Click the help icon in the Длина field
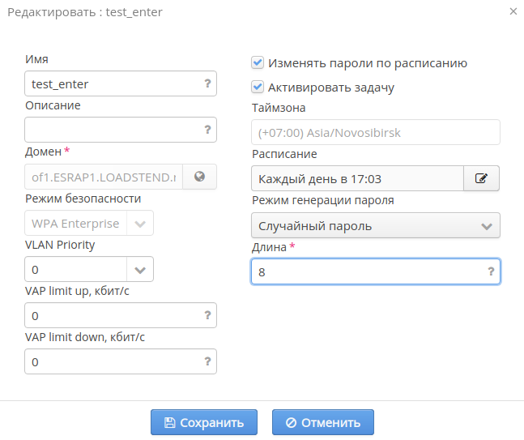524x440 pixels. (x=491, y=272)
